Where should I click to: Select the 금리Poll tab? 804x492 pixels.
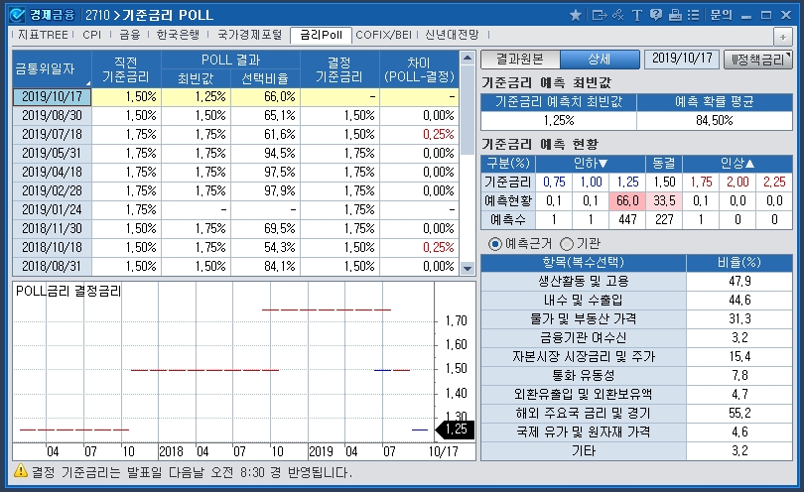point(321,36)
